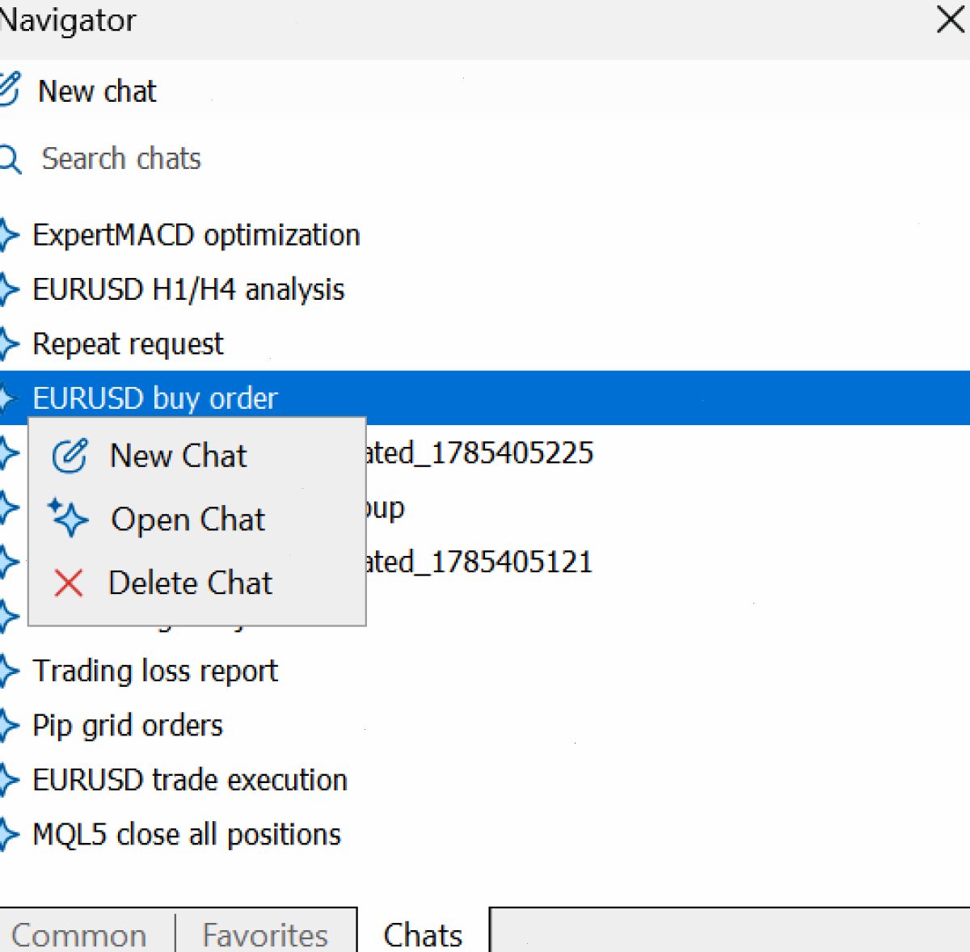Open the ExpertMACD optimization chat

tap(485, 235)
